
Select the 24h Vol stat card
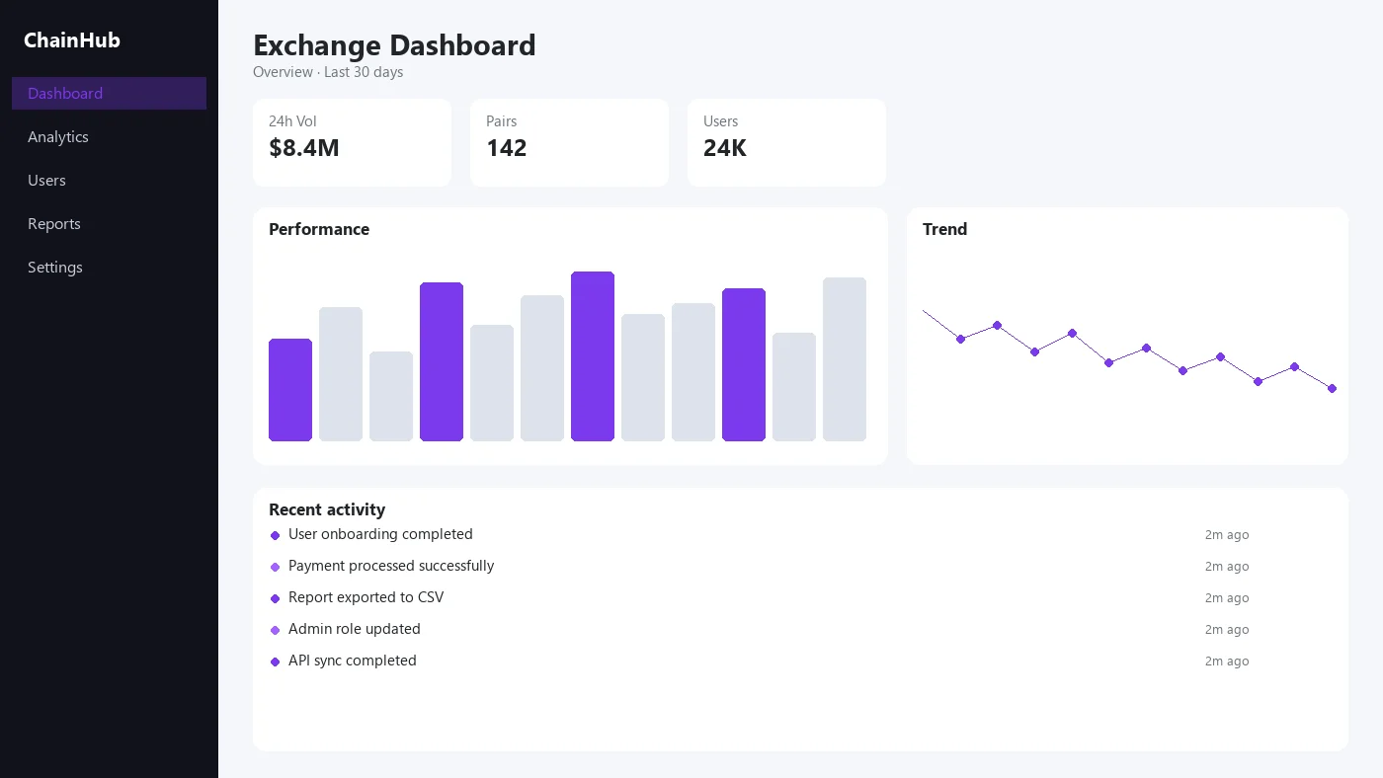click(x=352, y=142)
